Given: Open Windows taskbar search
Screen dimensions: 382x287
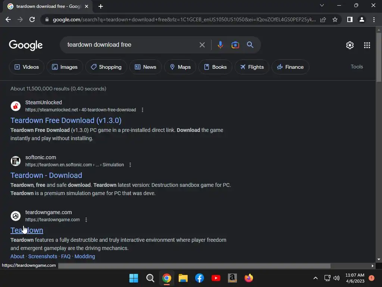Looking at the screenshot, I should (150, 278).
